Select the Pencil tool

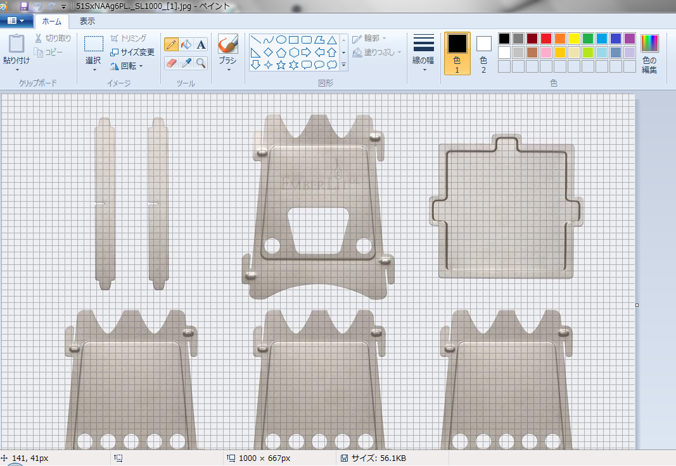(171, 44)
